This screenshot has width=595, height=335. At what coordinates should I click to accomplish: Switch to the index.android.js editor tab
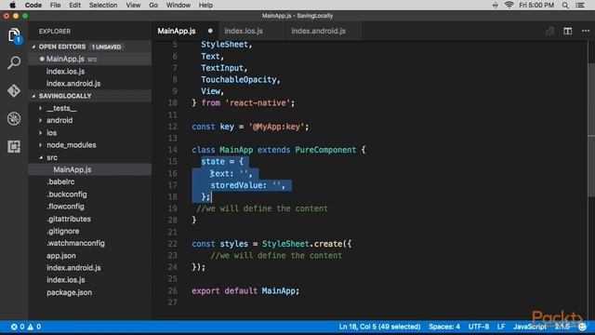pos(318,31)
